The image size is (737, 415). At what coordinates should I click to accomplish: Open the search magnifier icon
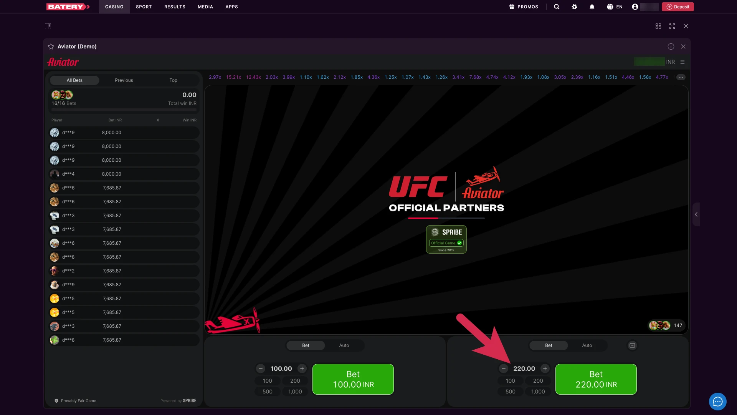click(x=557, y=7)
